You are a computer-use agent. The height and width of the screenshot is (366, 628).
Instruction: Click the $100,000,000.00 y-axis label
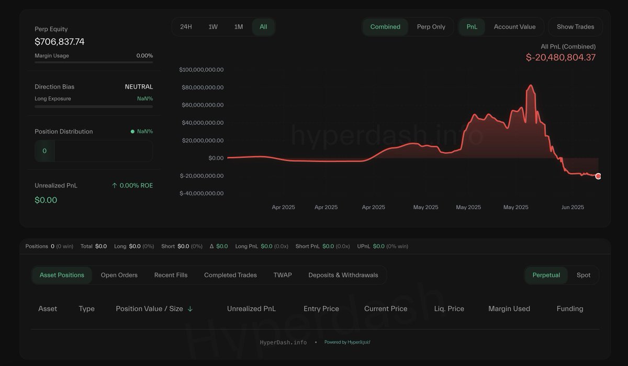coord(201,70)
